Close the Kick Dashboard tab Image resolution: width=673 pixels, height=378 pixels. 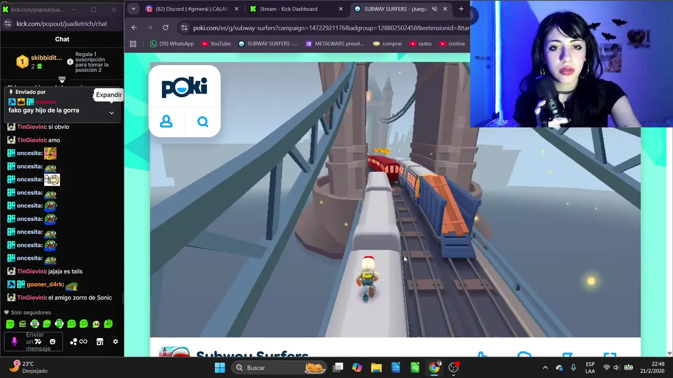(x=341, y=9)
